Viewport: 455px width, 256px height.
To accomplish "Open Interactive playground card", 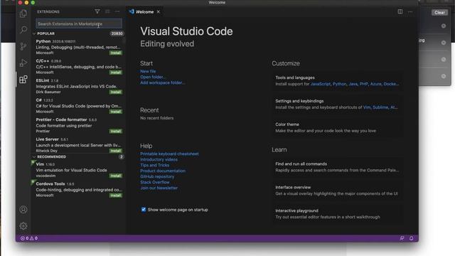I will point(337,213).
